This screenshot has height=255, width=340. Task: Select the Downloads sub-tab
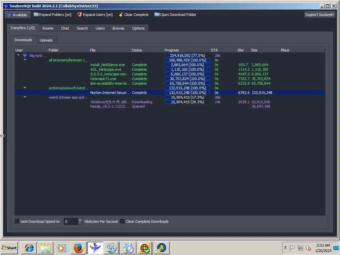pyautogui.click(x=24, y=40)
